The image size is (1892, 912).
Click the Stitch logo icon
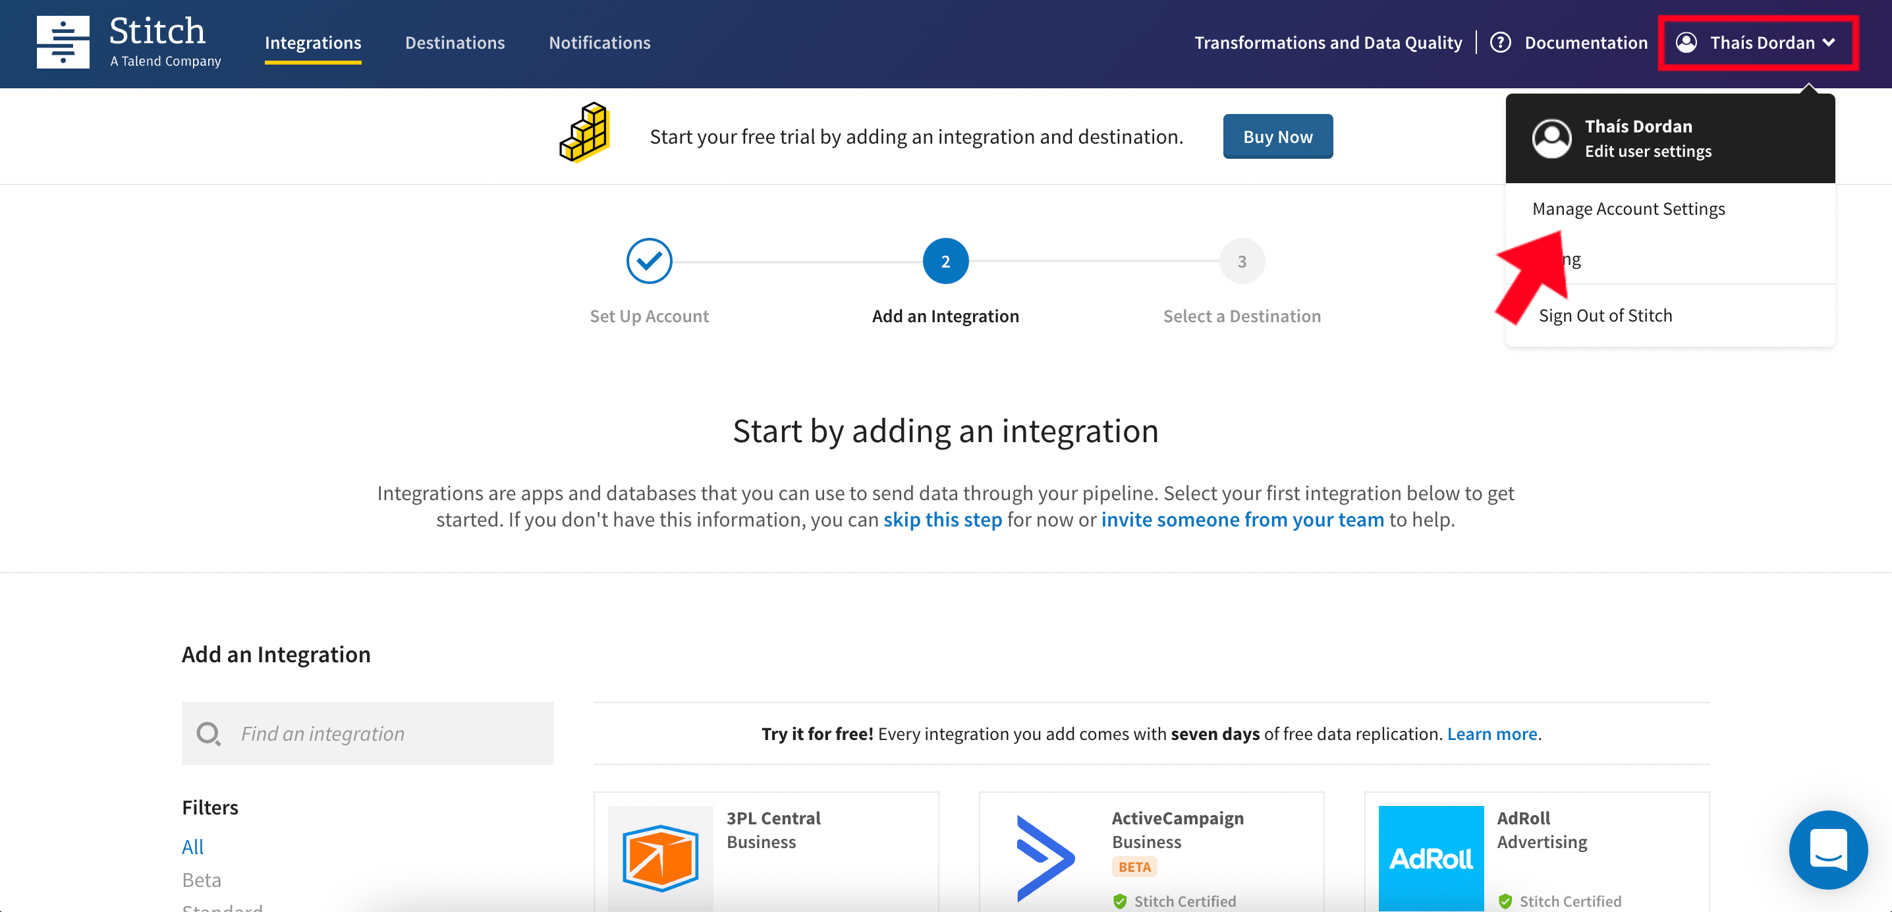(63, 42)
